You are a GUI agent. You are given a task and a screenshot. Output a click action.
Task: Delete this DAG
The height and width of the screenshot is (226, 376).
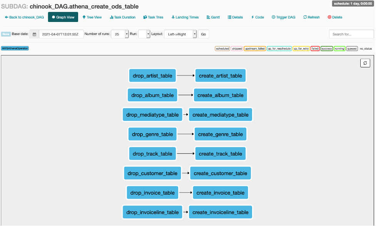tap(335, 17)
